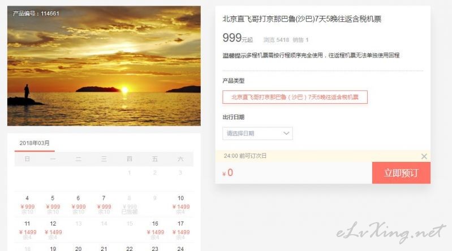Image resolution: width=452 pixels, height=251 pixels.
Task: Pick March 5 on the calendar
Action: [x=53, y=204]
